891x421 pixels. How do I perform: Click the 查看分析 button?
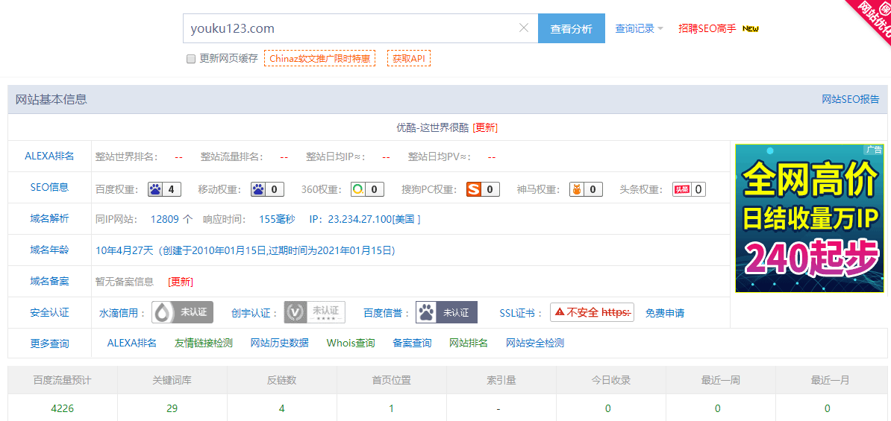[x=572, y=28]
